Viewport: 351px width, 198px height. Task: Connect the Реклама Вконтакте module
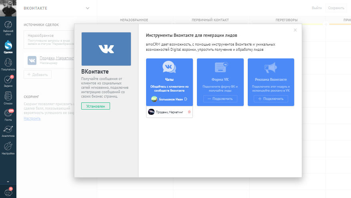coord(271,99)
